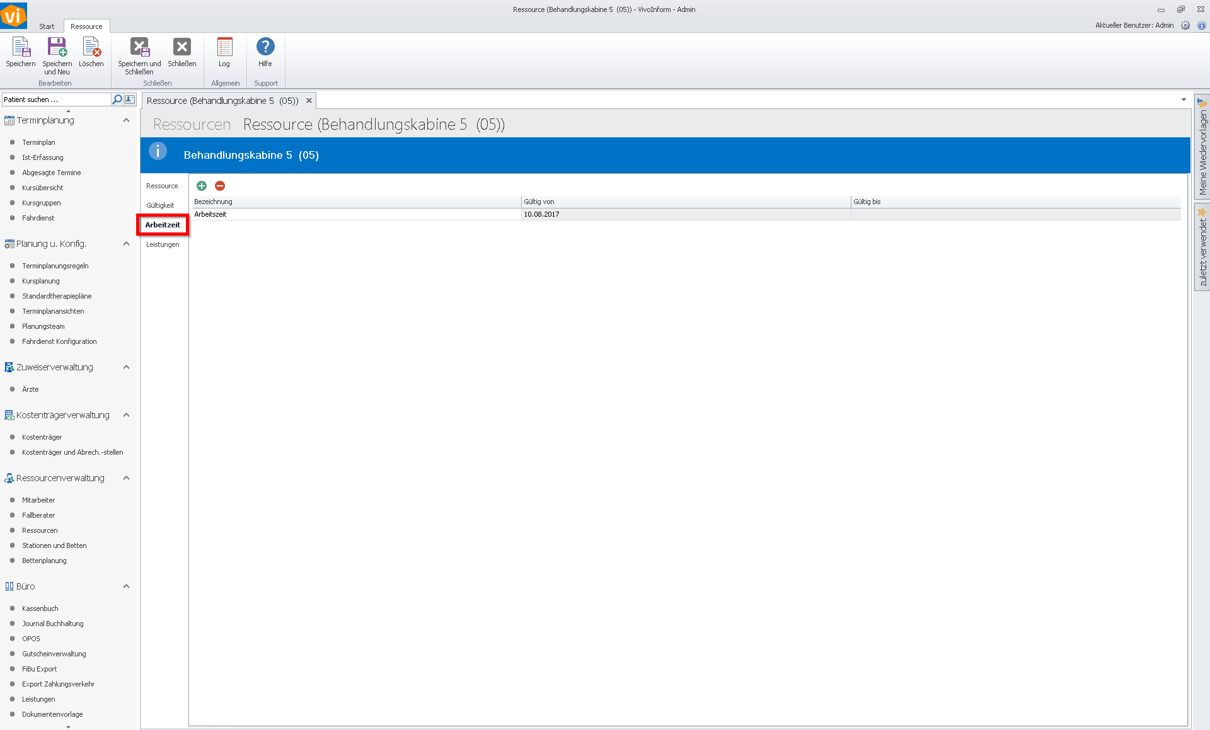The width and height of the screenshot is (1210, 730).
Task: Collapse the Terminplanung section
Action: (x=126, y=120)
